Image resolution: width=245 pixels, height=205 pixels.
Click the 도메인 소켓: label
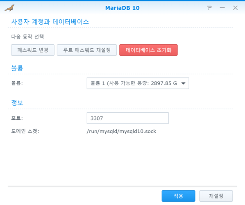click(x=25, y=131)
